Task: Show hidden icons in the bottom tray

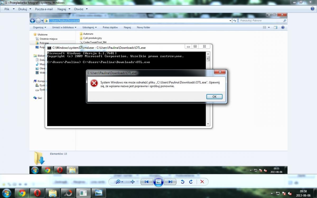Action: (272, 193)
